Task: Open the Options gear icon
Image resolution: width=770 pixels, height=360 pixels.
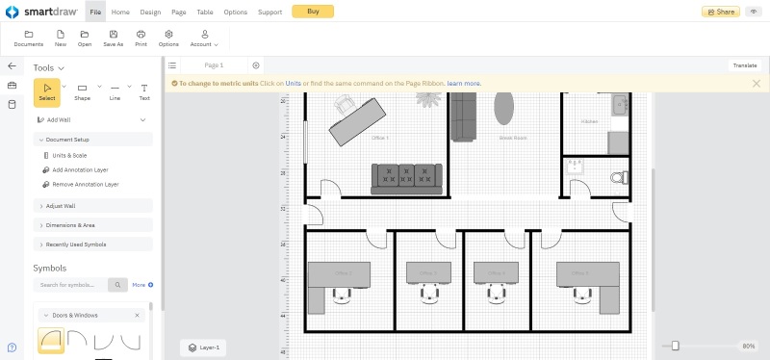Action: 168,39
